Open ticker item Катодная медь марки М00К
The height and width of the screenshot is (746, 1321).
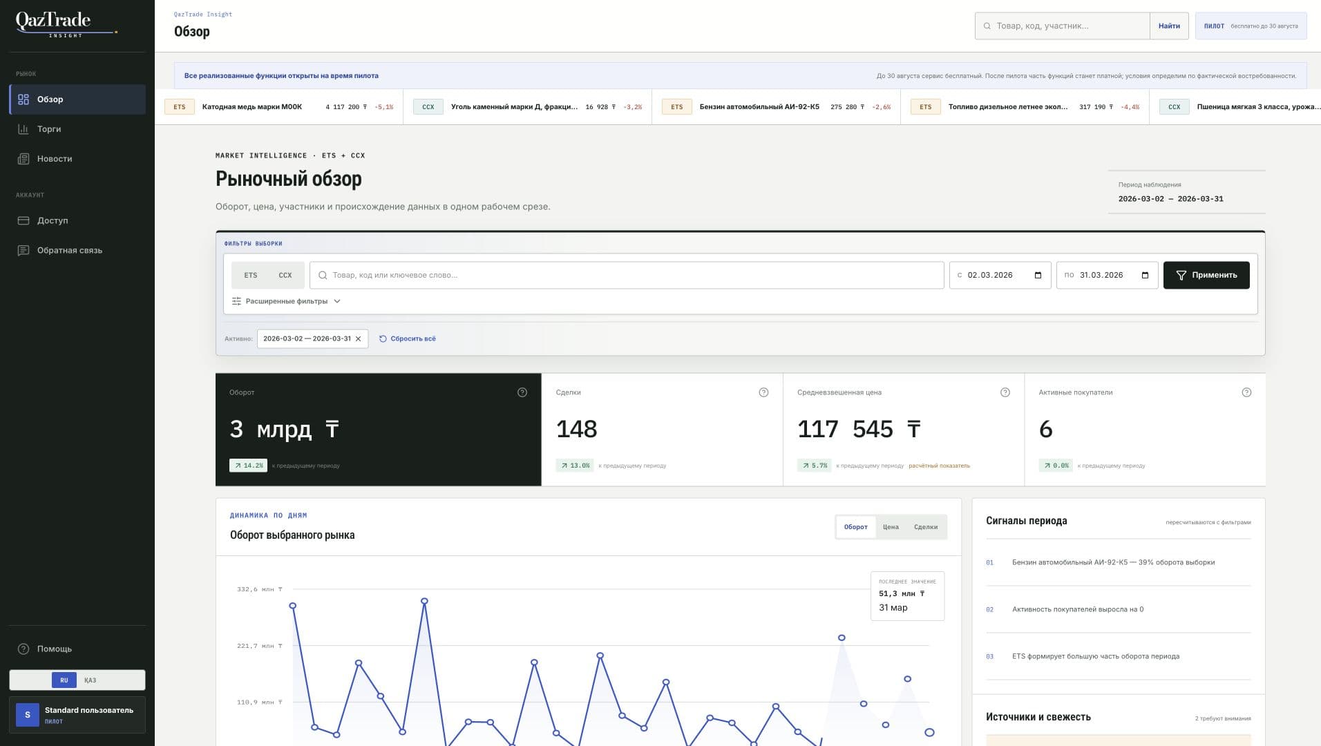tap(279, 107)
